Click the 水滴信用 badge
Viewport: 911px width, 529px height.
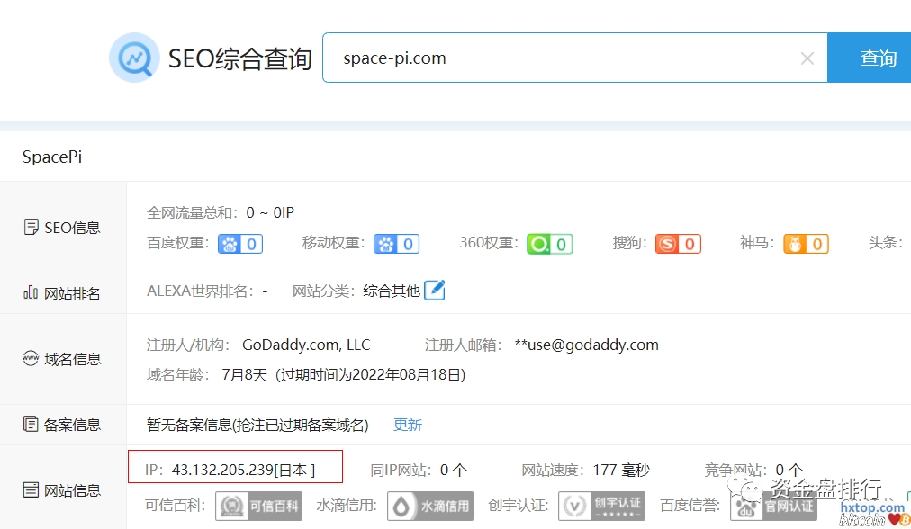coord(430,506)
